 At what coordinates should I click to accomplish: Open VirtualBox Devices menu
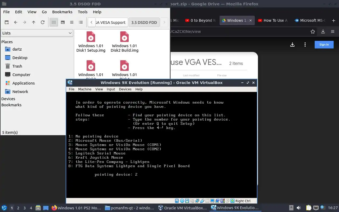125,89
